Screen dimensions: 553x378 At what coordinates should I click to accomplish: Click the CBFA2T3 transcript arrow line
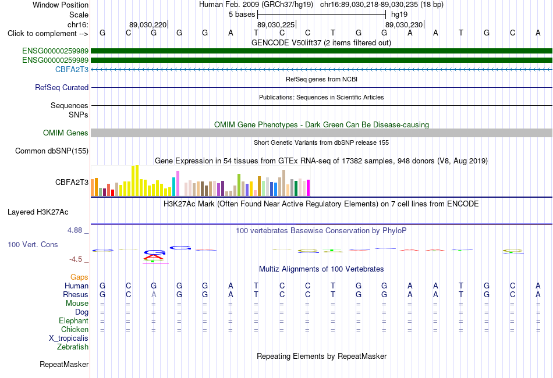[321, 69]
